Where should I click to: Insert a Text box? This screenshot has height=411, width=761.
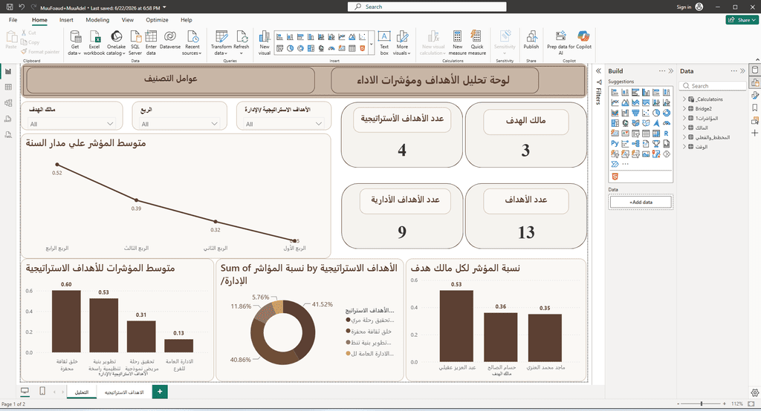(384, 43)
